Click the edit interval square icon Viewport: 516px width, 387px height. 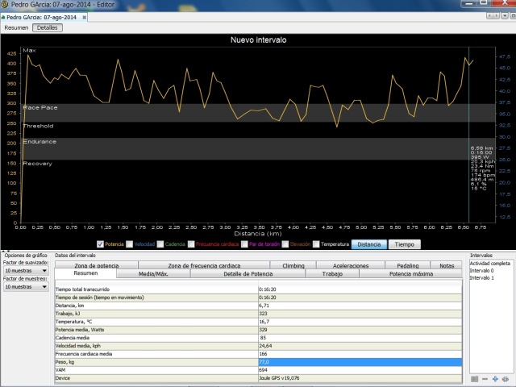tap(473, 378)
